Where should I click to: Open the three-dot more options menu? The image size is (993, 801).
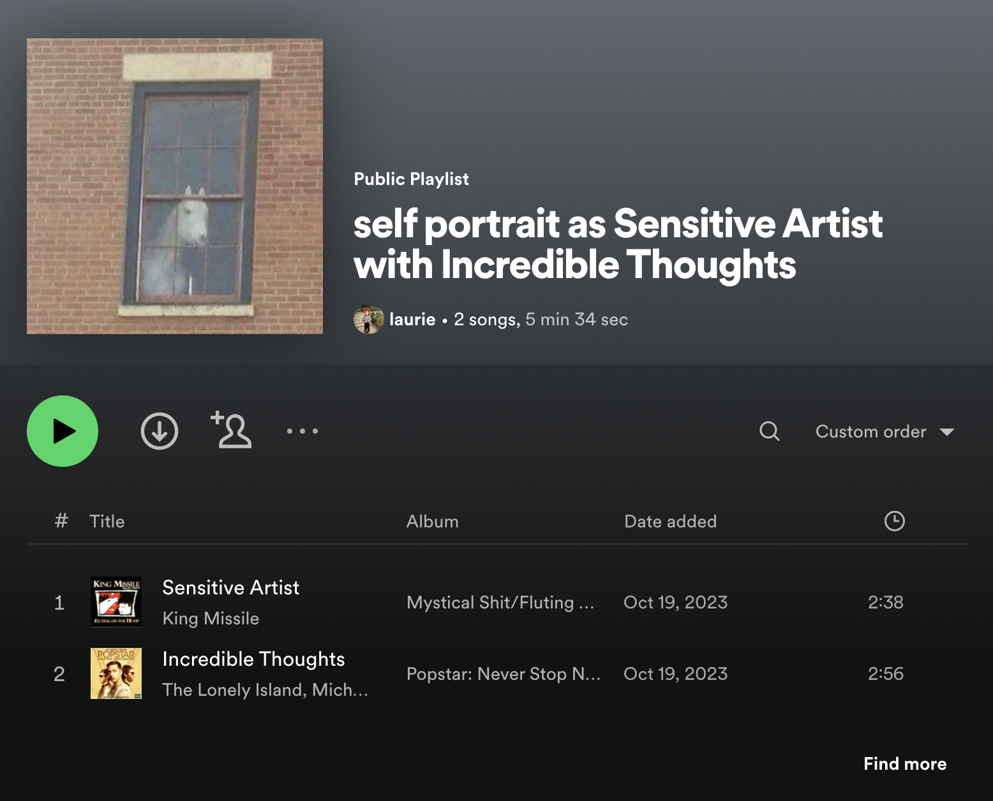pos(302,431)
